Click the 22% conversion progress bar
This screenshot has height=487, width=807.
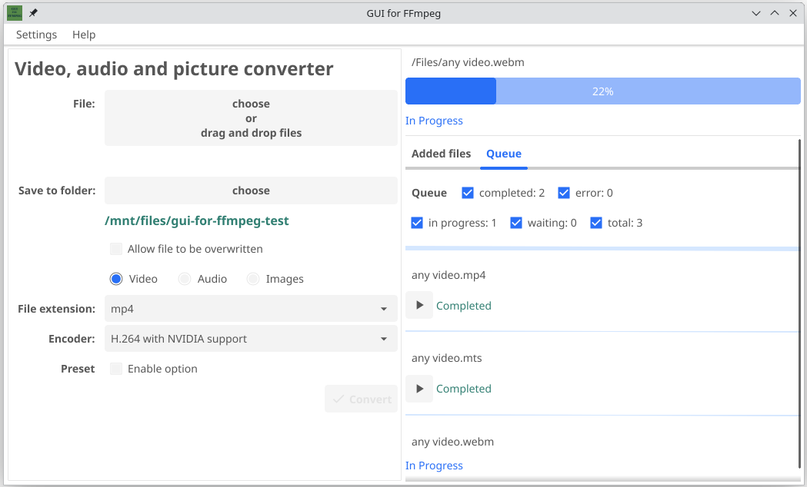(602, 91)
